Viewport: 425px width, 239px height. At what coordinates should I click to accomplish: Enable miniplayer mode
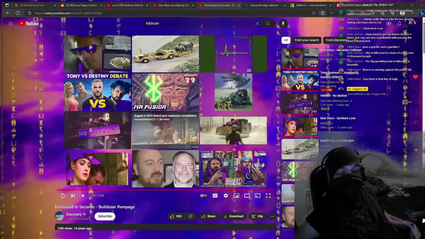(236, 196)
